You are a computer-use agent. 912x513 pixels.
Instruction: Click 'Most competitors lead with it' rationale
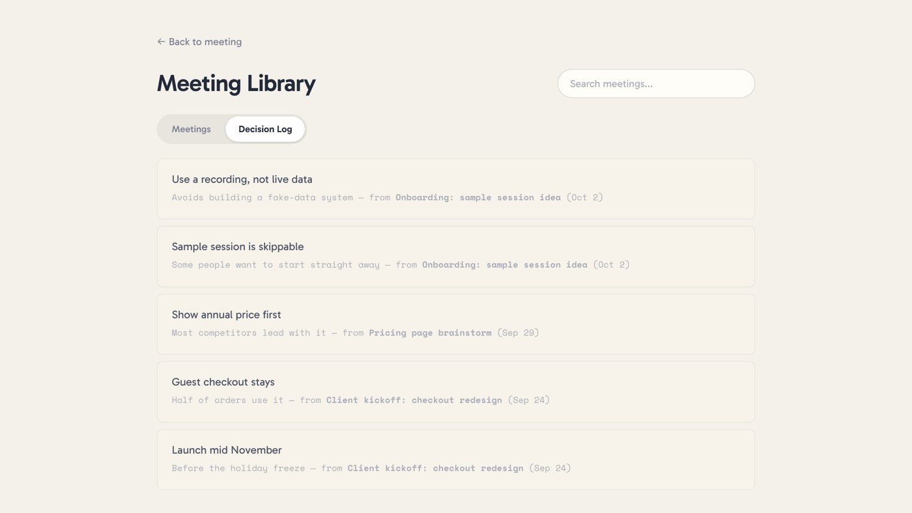pos(249,333)
